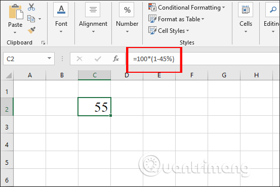Select column C header
The height and width of the screenshot is (187, 280).
[95, 75]
